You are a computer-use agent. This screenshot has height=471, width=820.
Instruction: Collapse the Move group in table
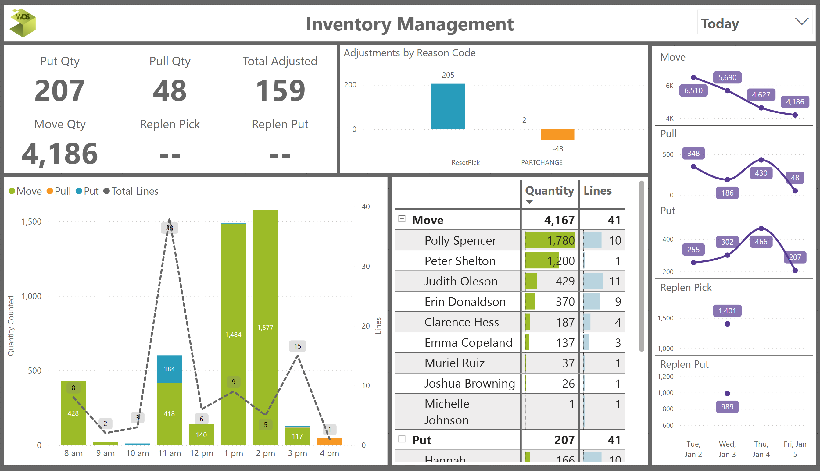402,219
